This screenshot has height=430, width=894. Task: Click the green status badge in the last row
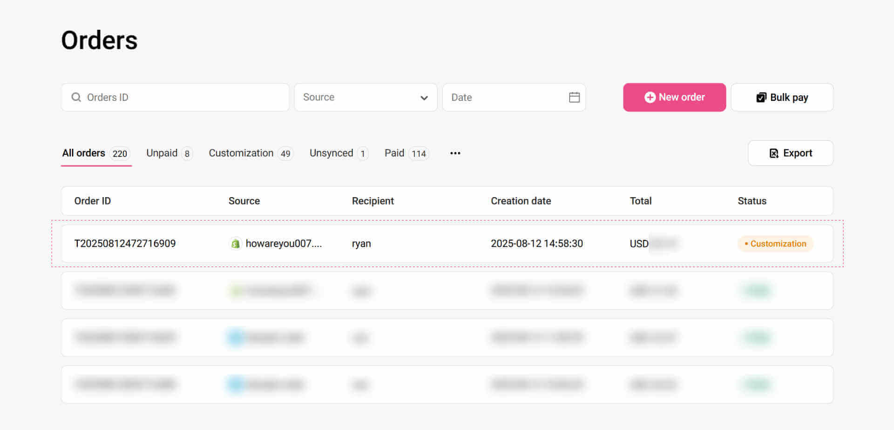click(x=756, y=384)
